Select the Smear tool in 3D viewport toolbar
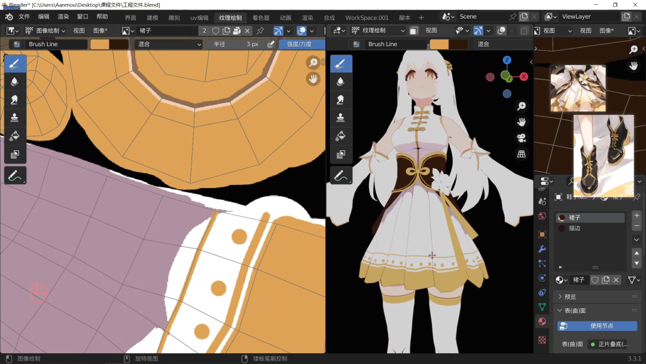This screenshot has width=646, height=364. coord(341,100)
